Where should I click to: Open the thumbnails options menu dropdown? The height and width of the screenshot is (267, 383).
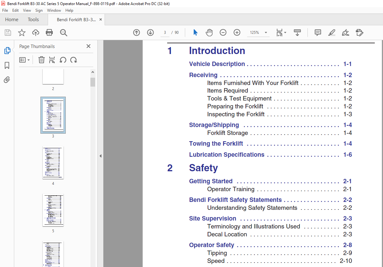coord(24,60)
